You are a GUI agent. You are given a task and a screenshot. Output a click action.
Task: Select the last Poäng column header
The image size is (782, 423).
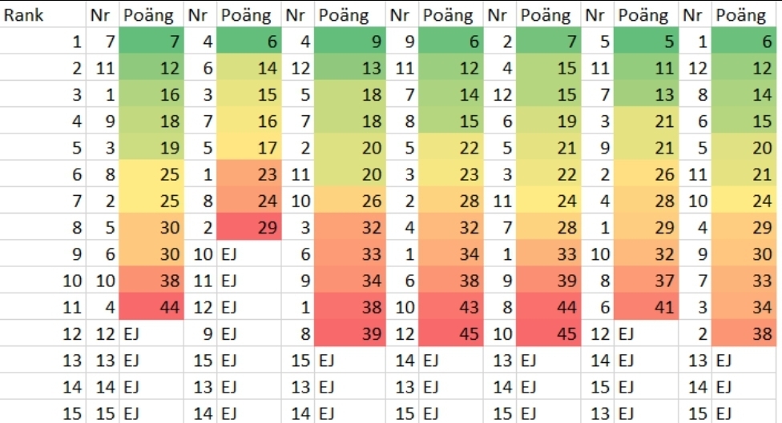tap(747, 15)
